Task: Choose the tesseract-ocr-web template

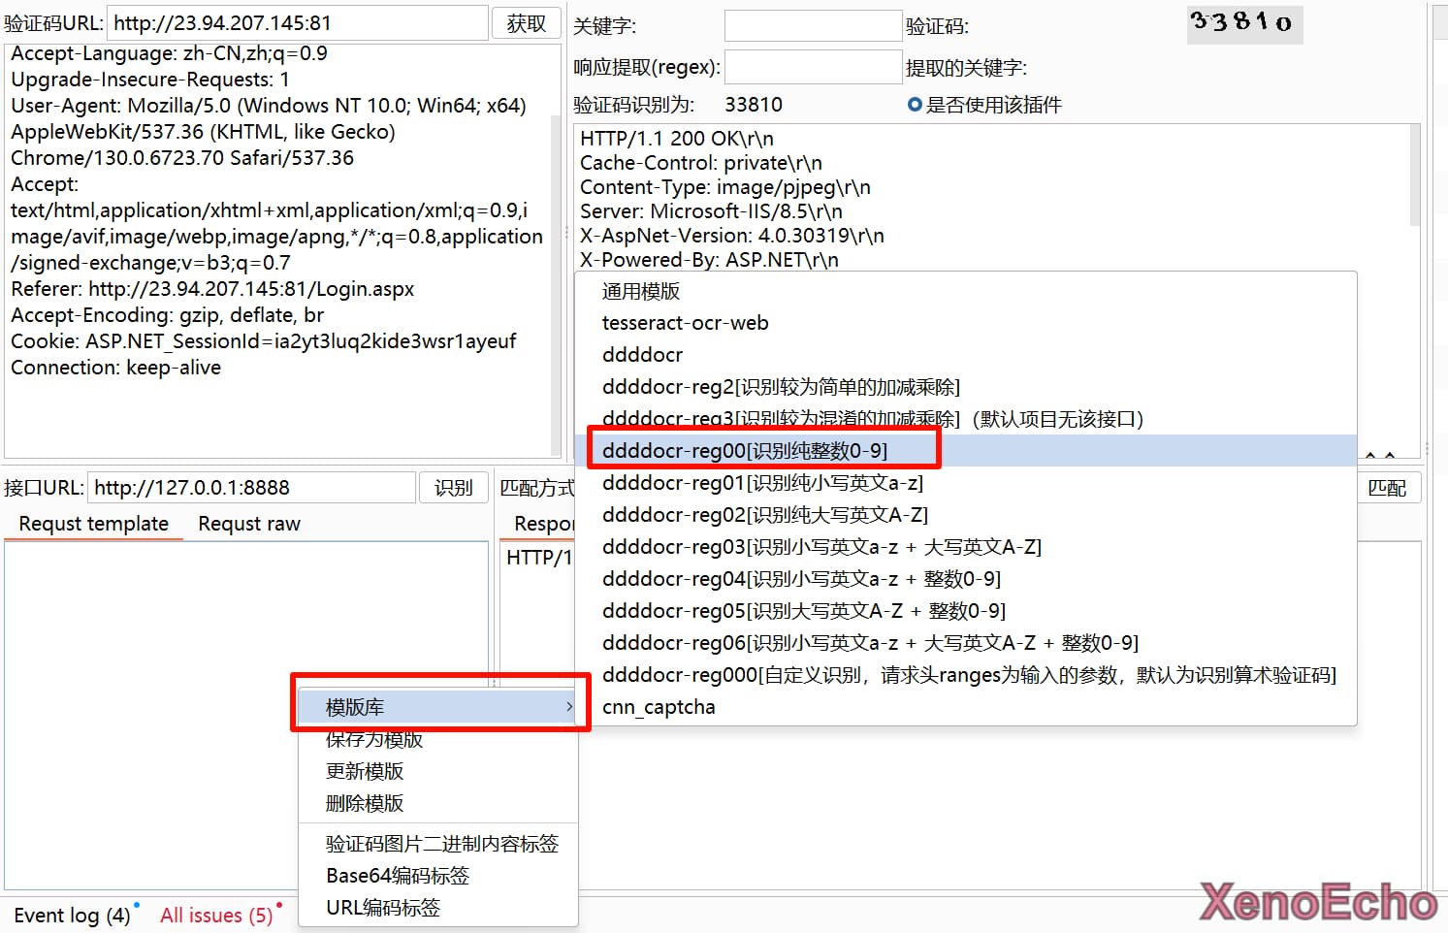Action: (685, 323)
